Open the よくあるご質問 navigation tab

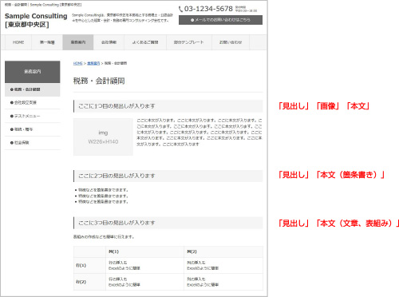[x=145, y=42]
